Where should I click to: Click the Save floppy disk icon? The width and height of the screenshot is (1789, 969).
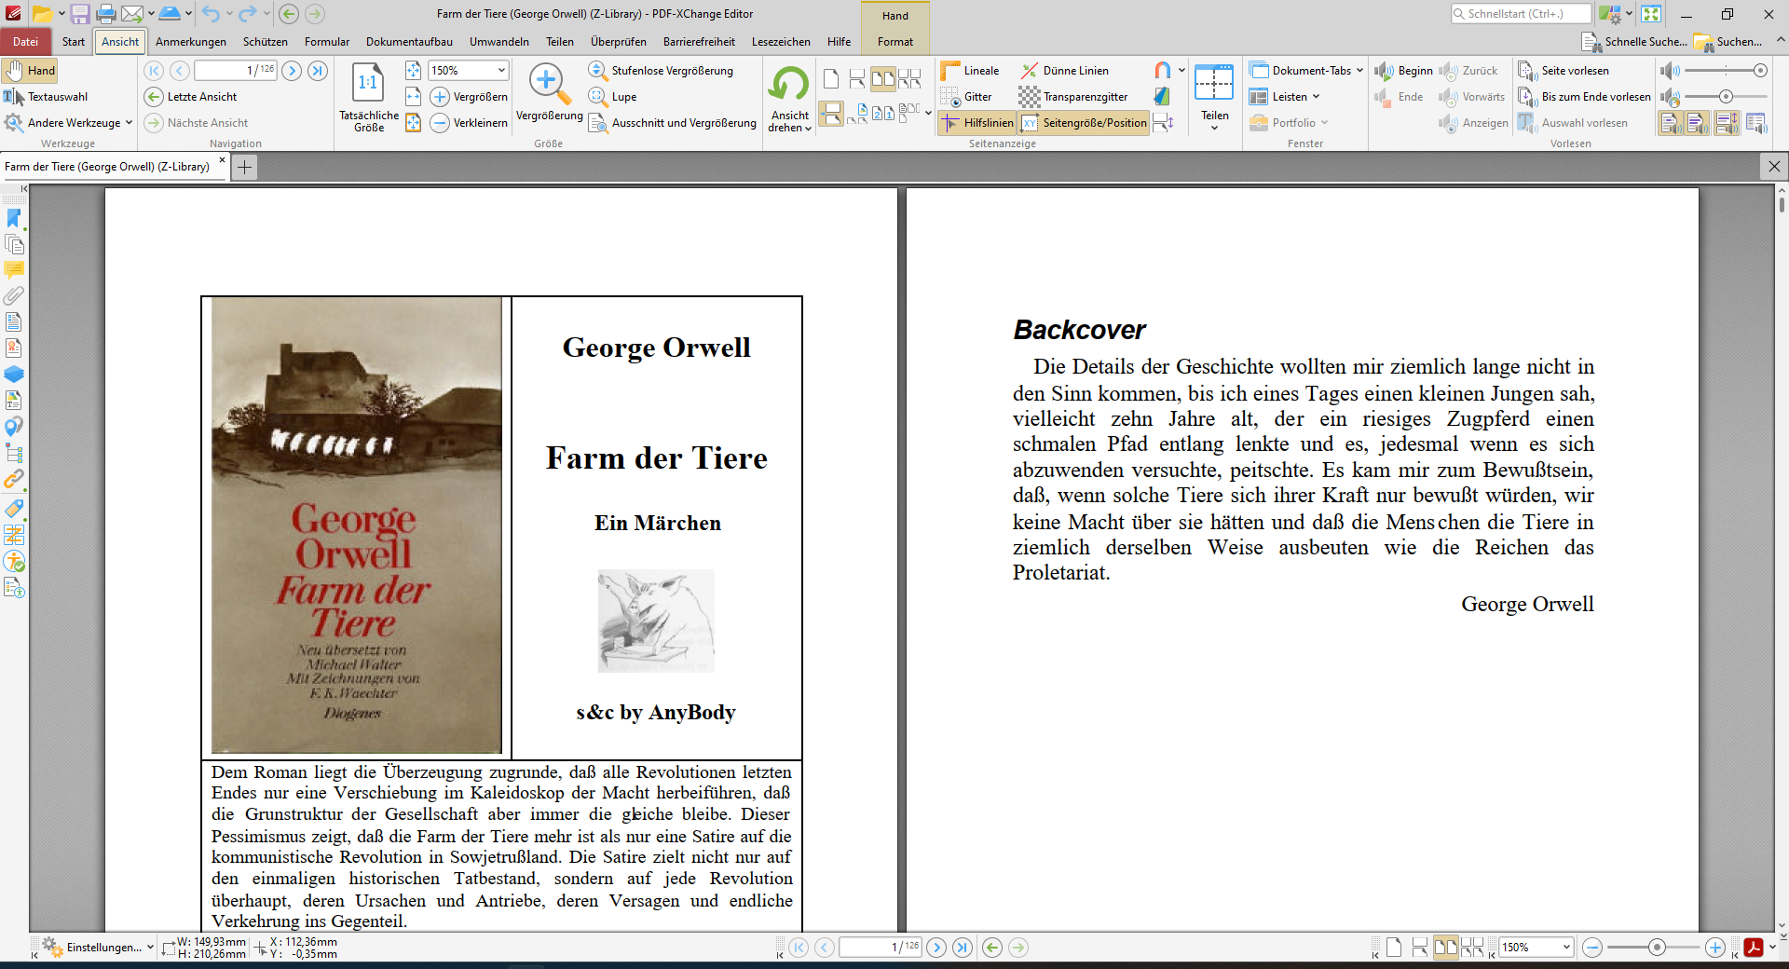tap(80, 14)
